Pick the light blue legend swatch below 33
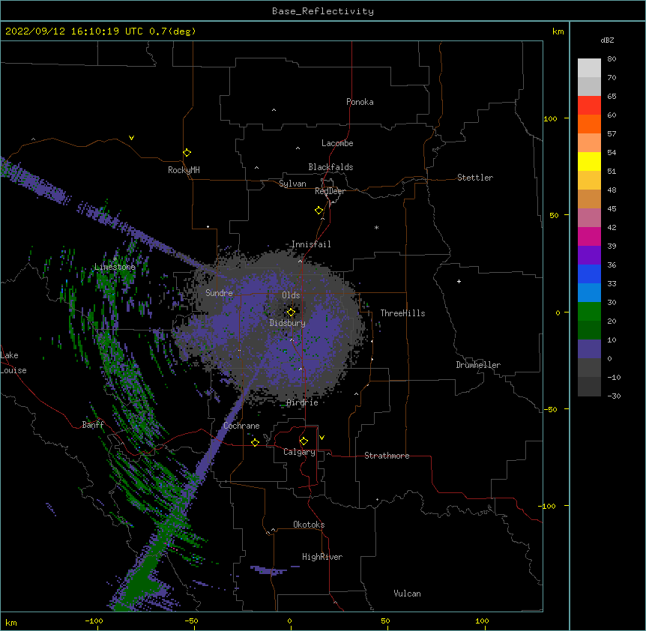This screenshot has height=631, width=646. point(589,293)
